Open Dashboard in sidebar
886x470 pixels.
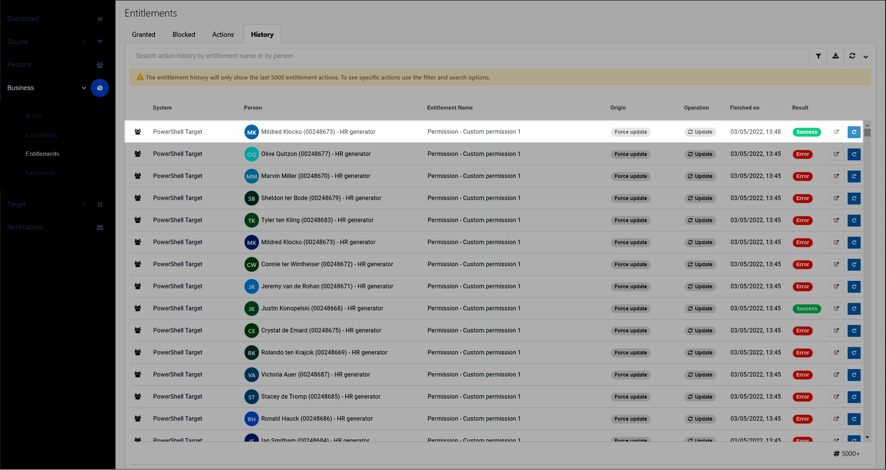23,19
